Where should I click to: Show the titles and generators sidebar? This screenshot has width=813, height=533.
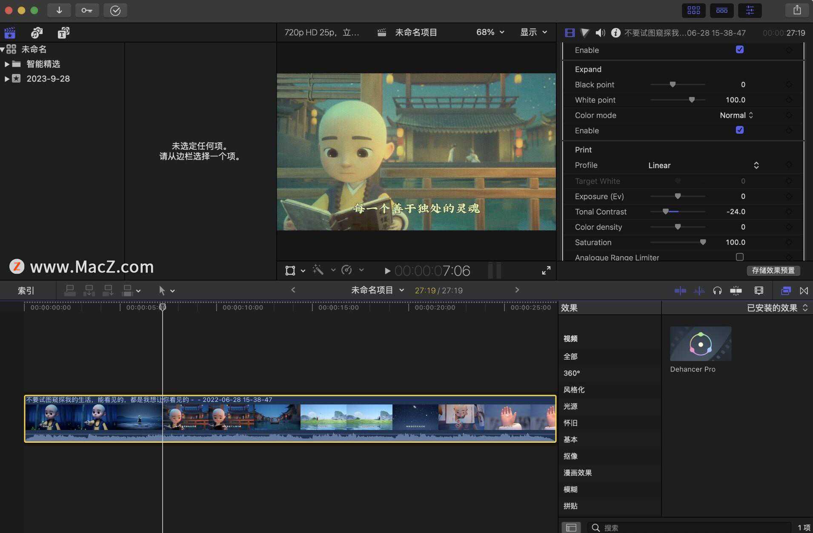63,33
